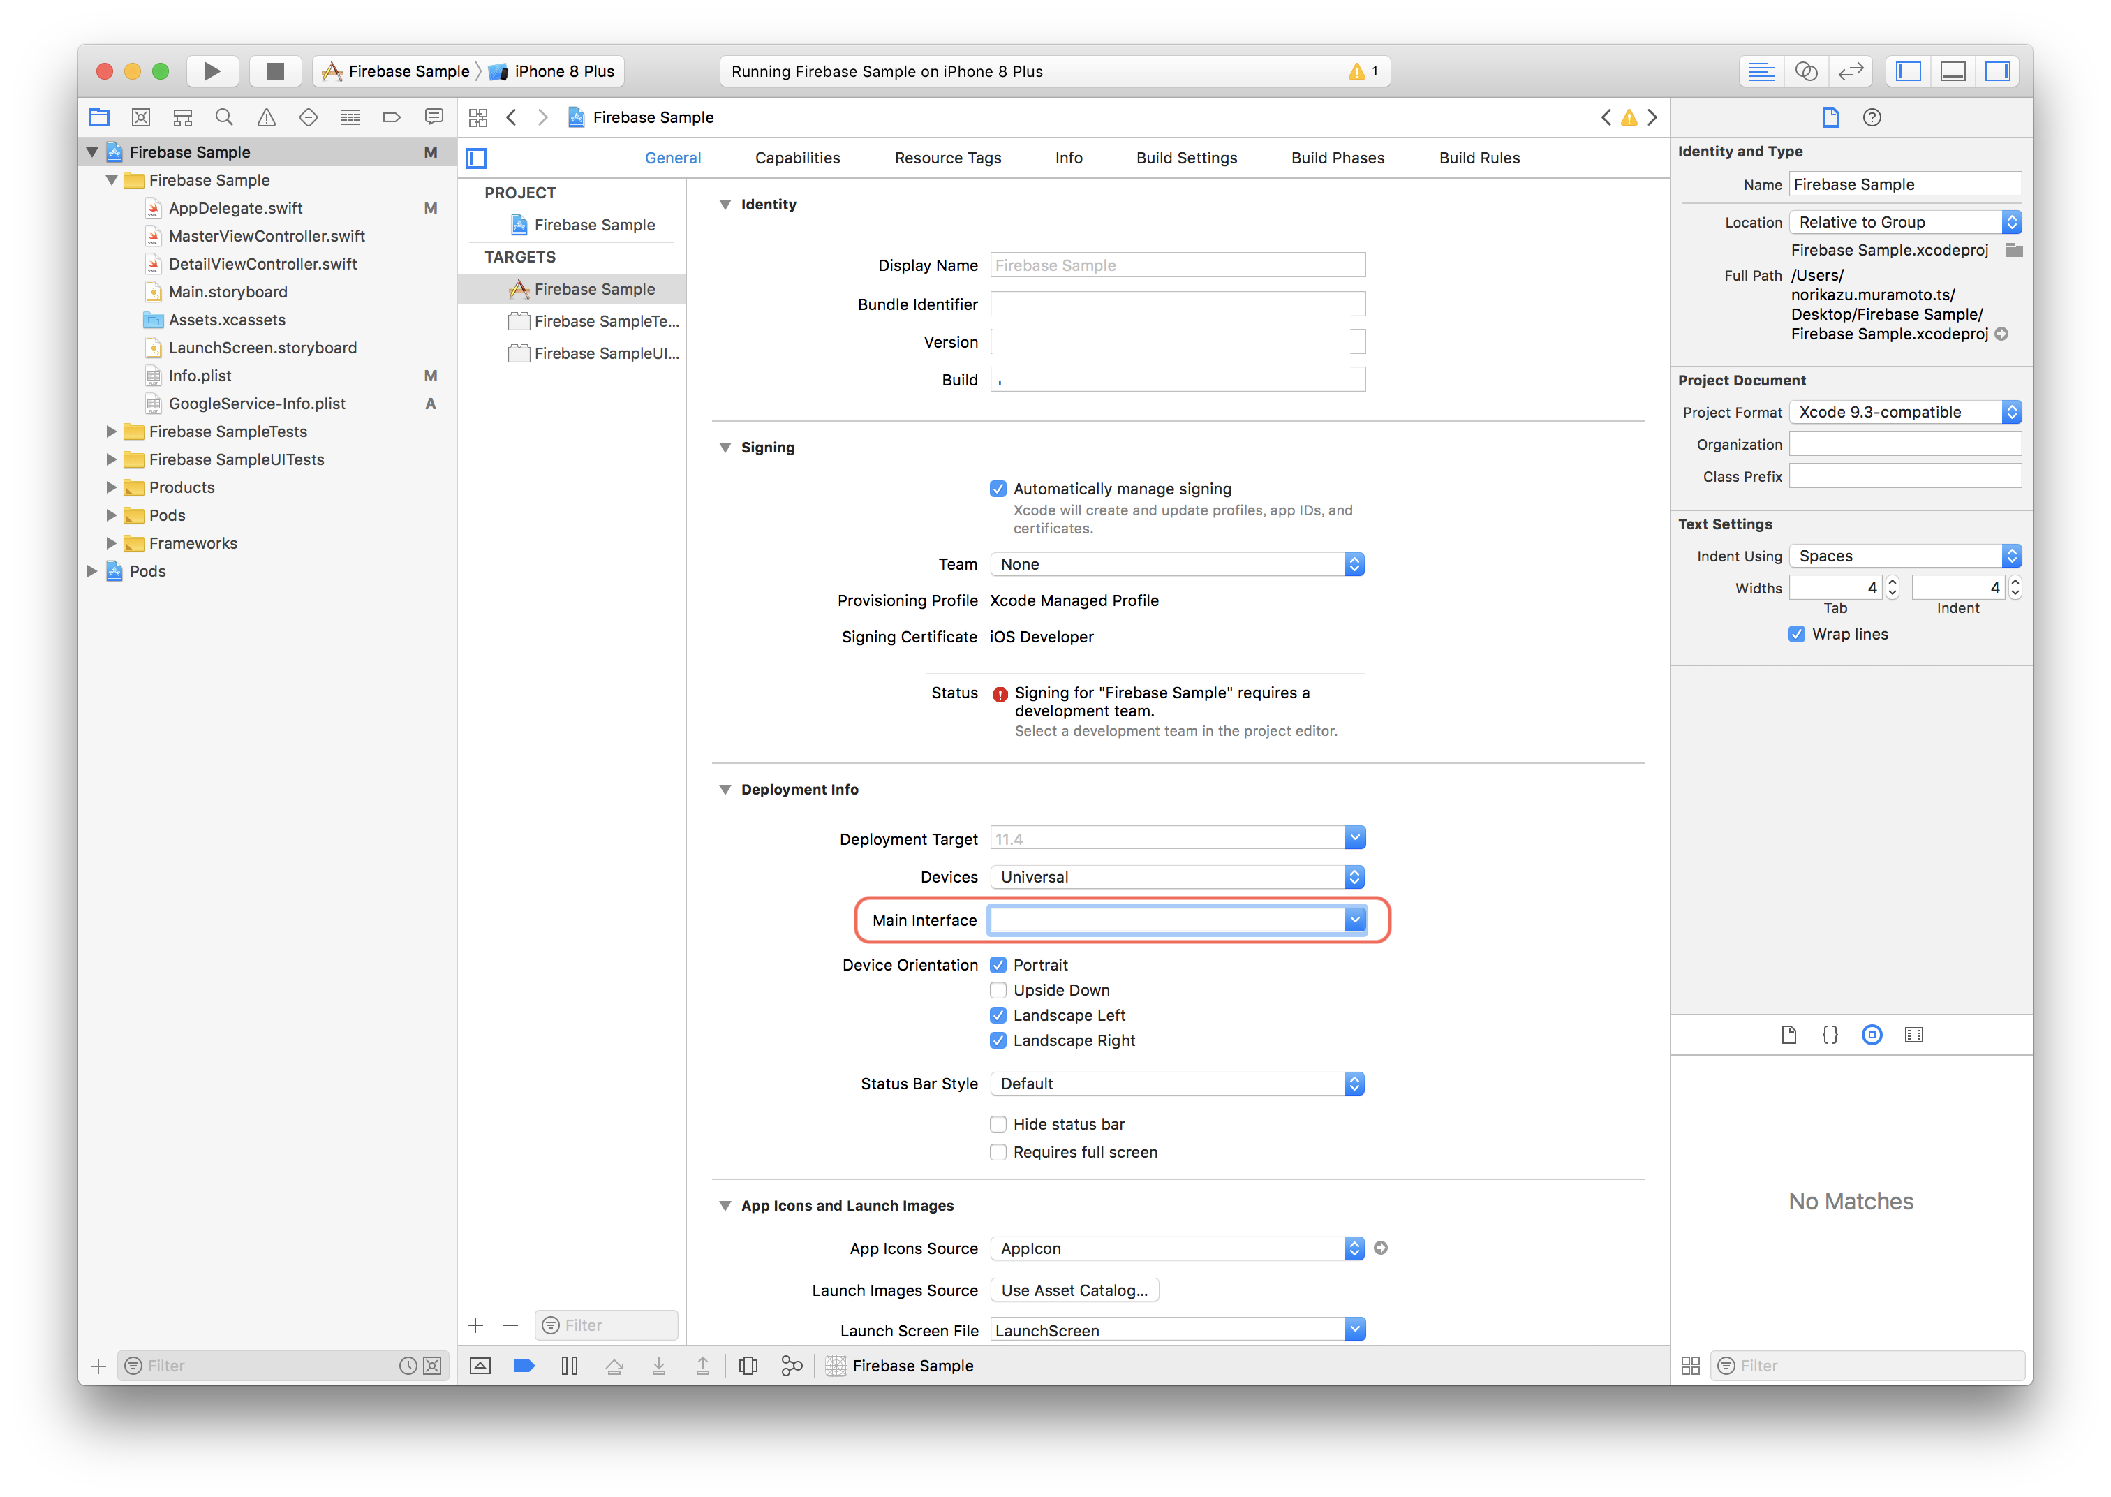
Task: Show the Assistant editor
Action: tap(1806, 71)
